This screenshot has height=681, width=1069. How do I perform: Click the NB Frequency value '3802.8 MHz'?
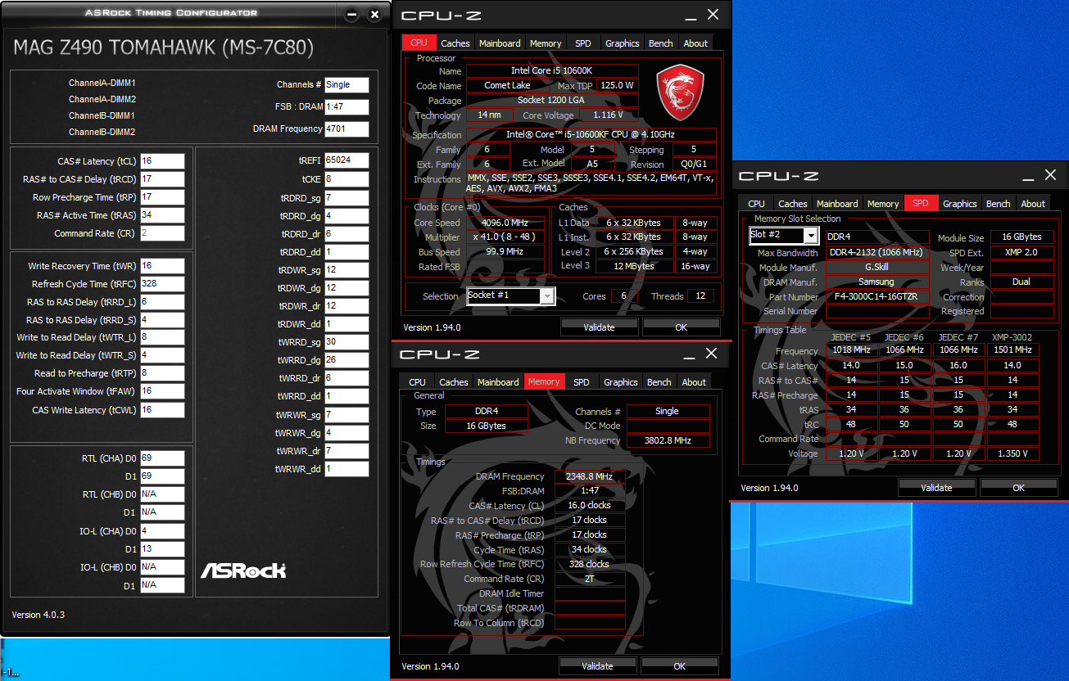(668, 440)
